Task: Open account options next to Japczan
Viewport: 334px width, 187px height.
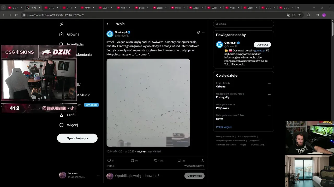Action: [98, 175]
